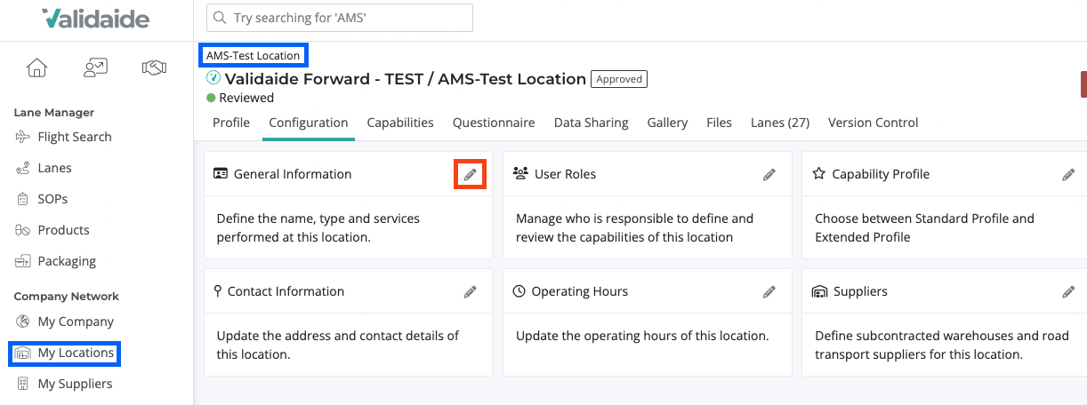
Task: Click the Capability Profile star icon
Action: 819,174
